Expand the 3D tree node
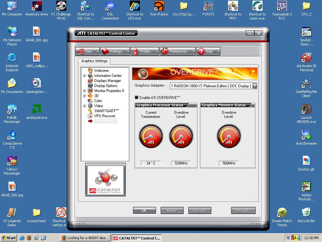322x242 pixels. click(x=85, y=96)
